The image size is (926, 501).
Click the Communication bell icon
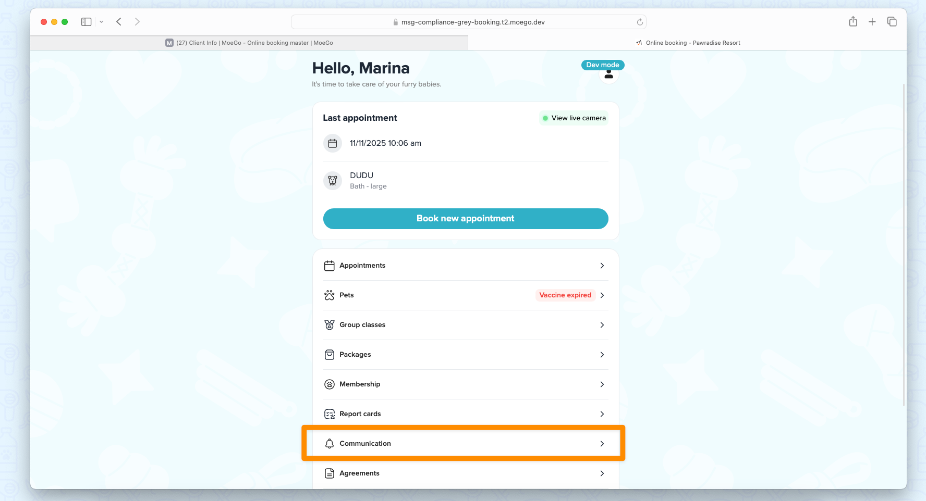point(330,444)
